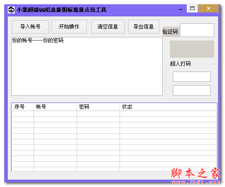The image size is (225, 187).
Task: Close the tool window
Action: point(209,8)
